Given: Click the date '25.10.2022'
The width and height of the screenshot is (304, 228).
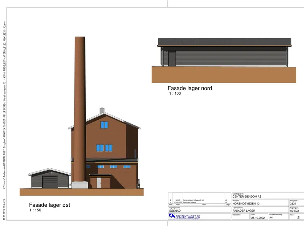Looking at the screenshot, I should click(258, 218).
